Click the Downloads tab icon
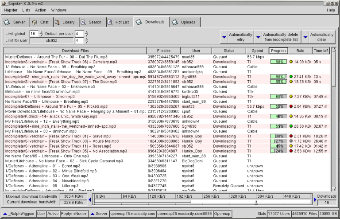This screenshot has height=219, width=340. [139, 22]
